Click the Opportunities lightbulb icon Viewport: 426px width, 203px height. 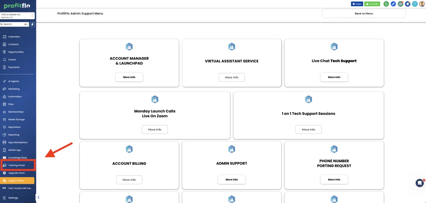point(4,52)
